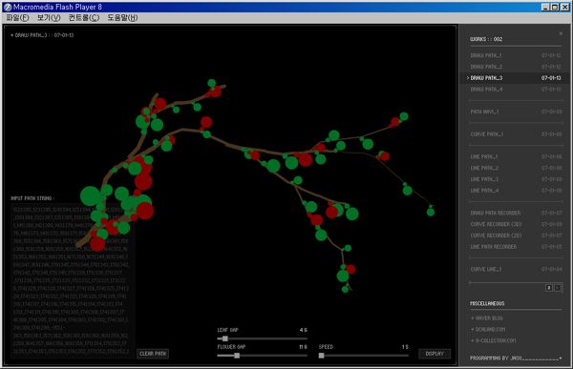Maximize the Flash Player window
This screenshot has width=573, height=369.
tap(555, 7)
